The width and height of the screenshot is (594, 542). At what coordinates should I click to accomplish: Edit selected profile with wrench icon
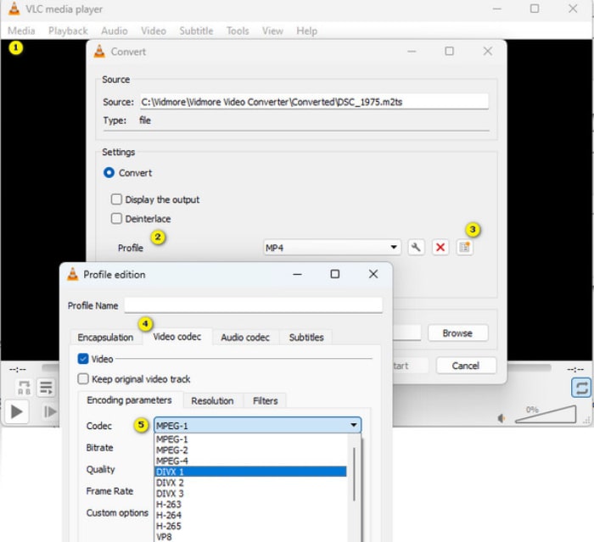416,248
